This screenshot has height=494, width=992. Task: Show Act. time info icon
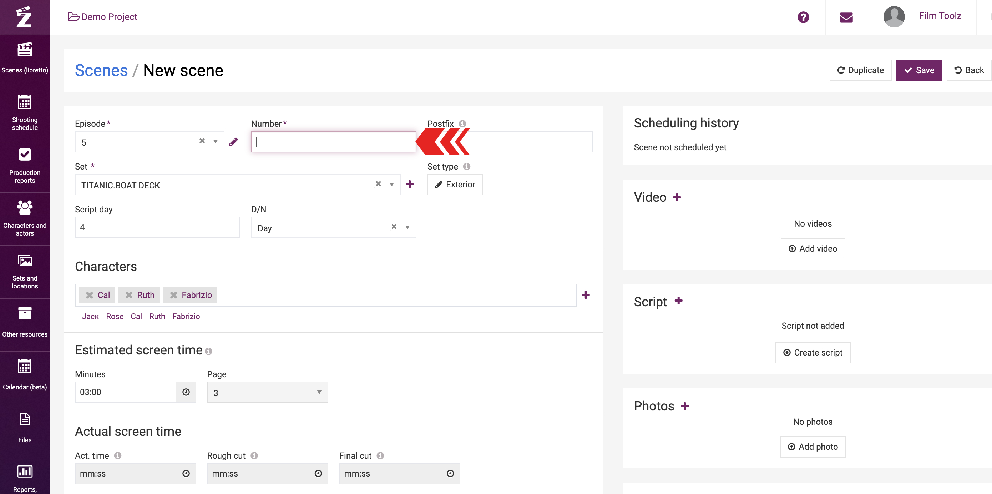tap(118, 455)
